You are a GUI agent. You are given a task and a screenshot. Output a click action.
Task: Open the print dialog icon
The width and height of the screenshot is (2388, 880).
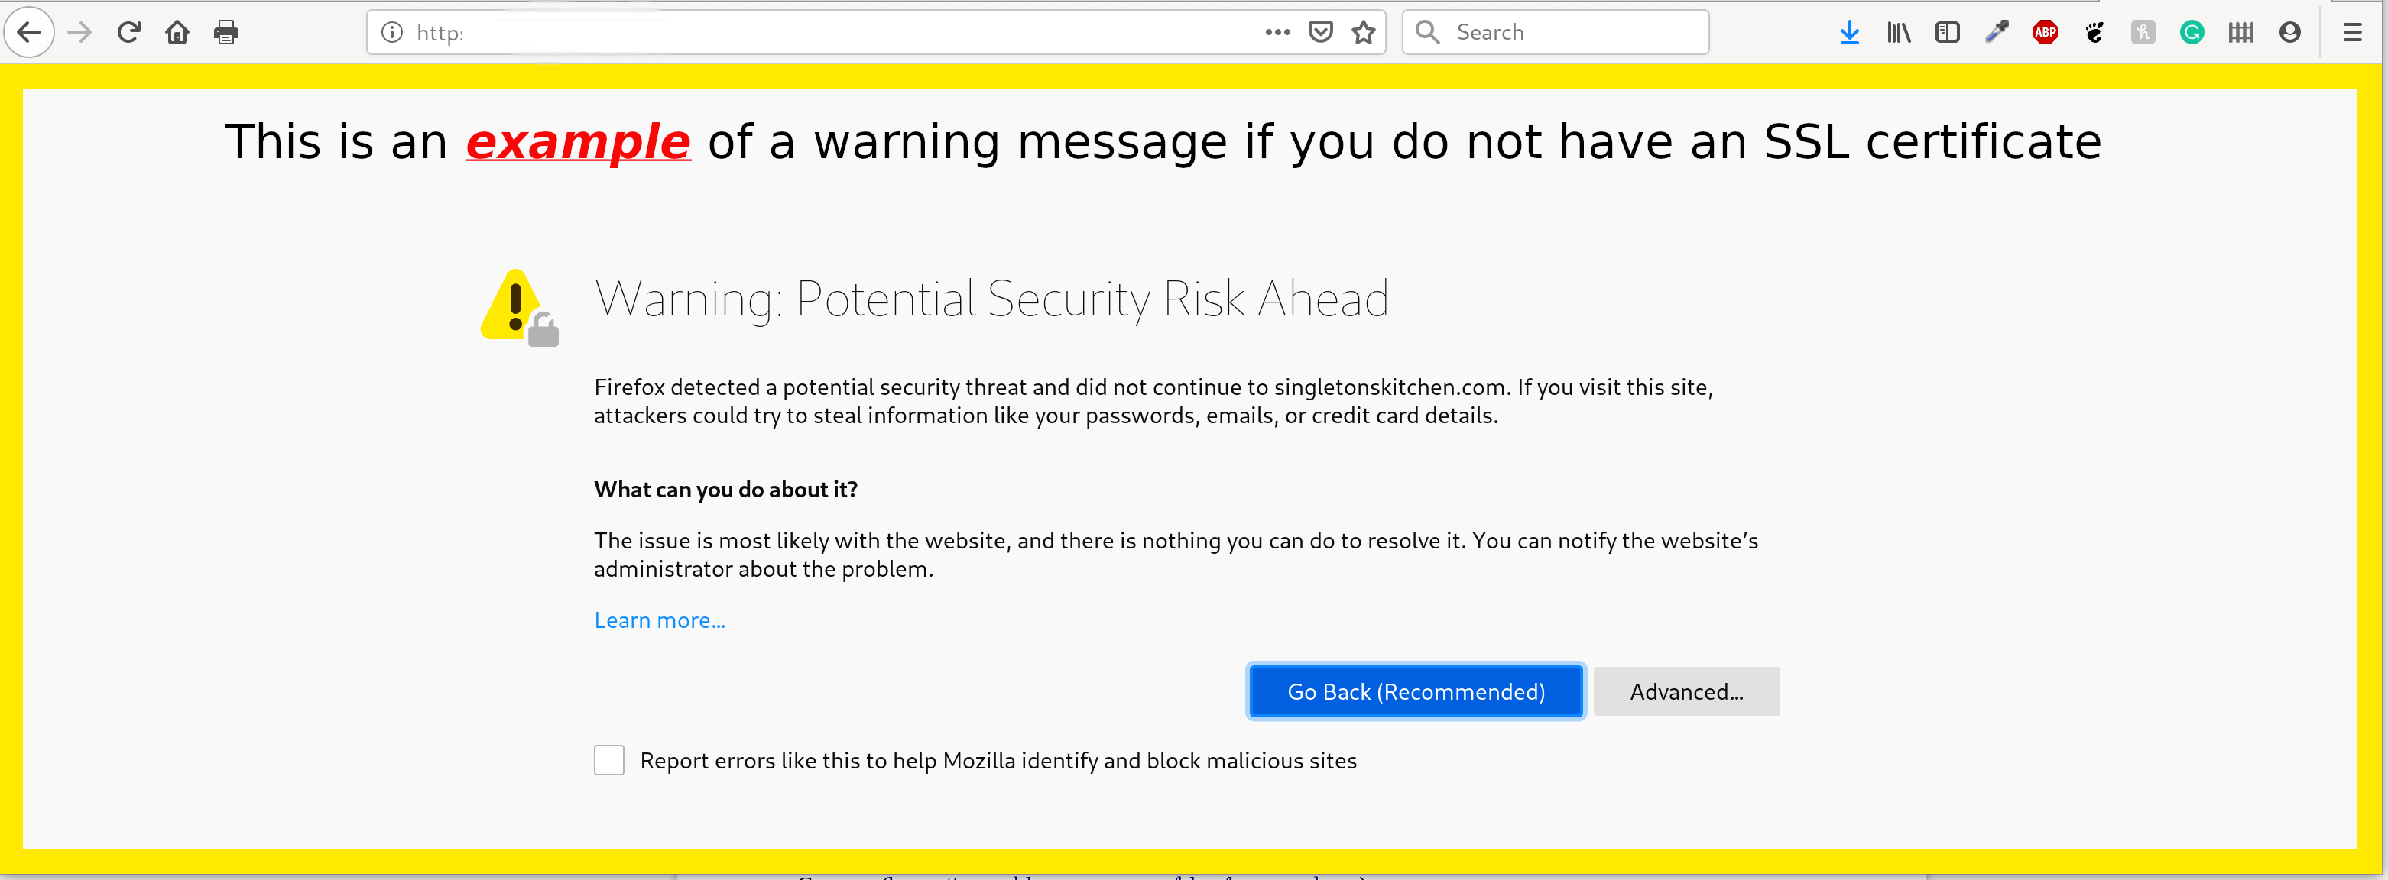(226, 32)
